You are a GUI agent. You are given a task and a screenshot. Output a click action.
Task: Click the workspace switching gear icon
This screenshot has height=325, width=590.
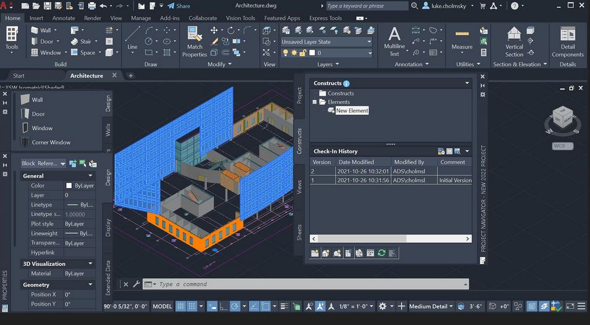tap(382, 306)
